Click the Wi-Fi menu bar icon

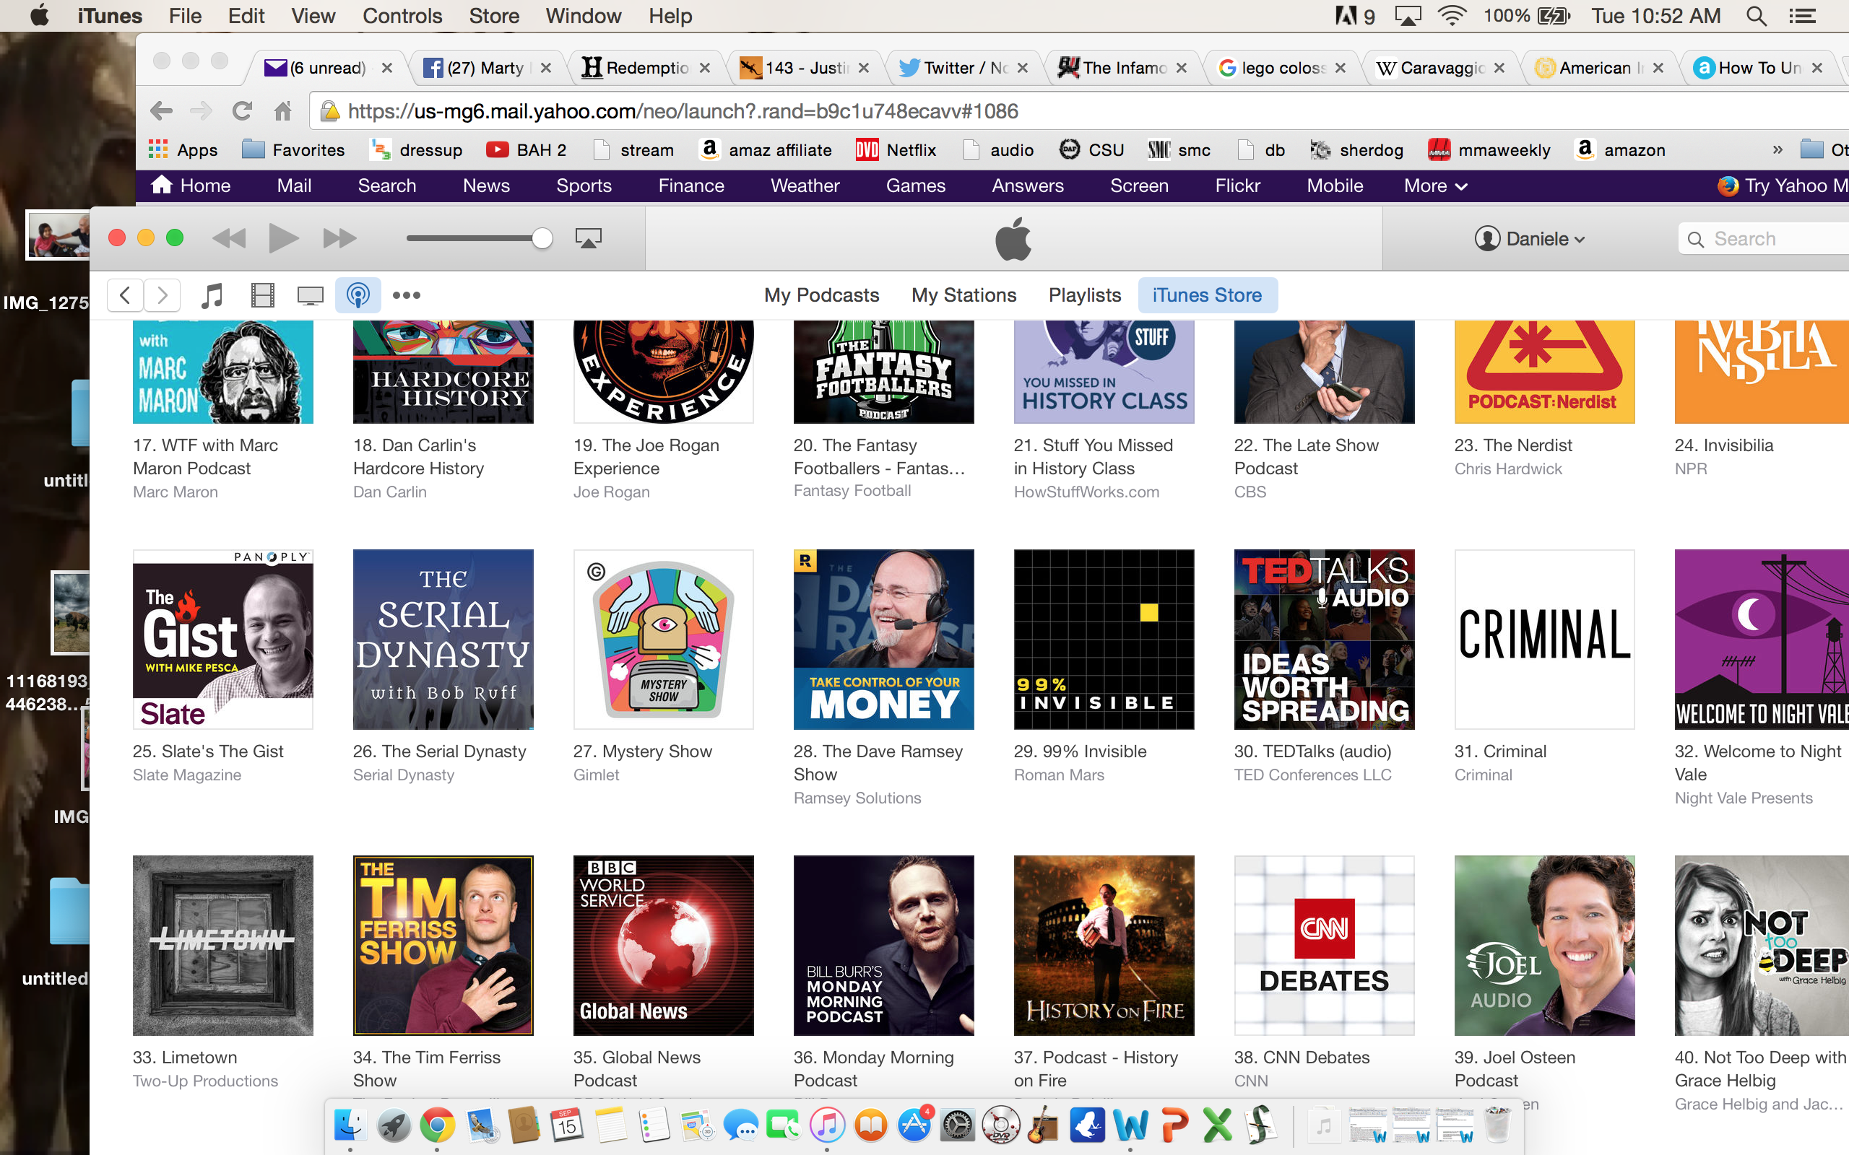pos(1452,16)
